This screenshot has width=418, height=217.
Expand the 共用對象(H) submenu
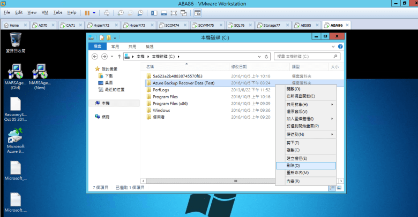306,104
